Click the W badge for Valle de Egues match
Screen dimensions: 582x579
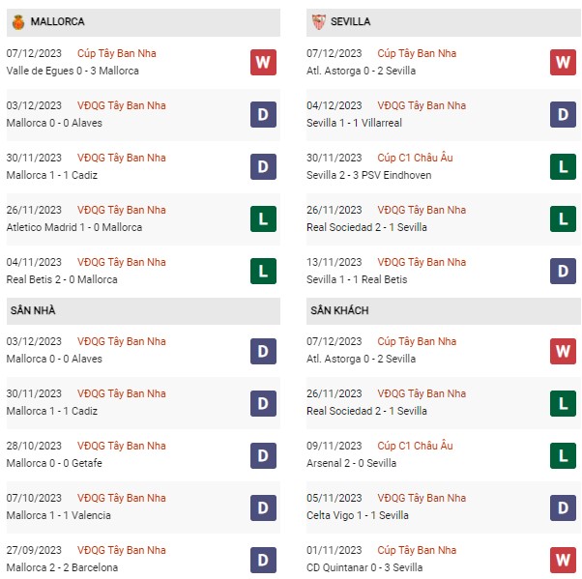click(x=263, y=62)
